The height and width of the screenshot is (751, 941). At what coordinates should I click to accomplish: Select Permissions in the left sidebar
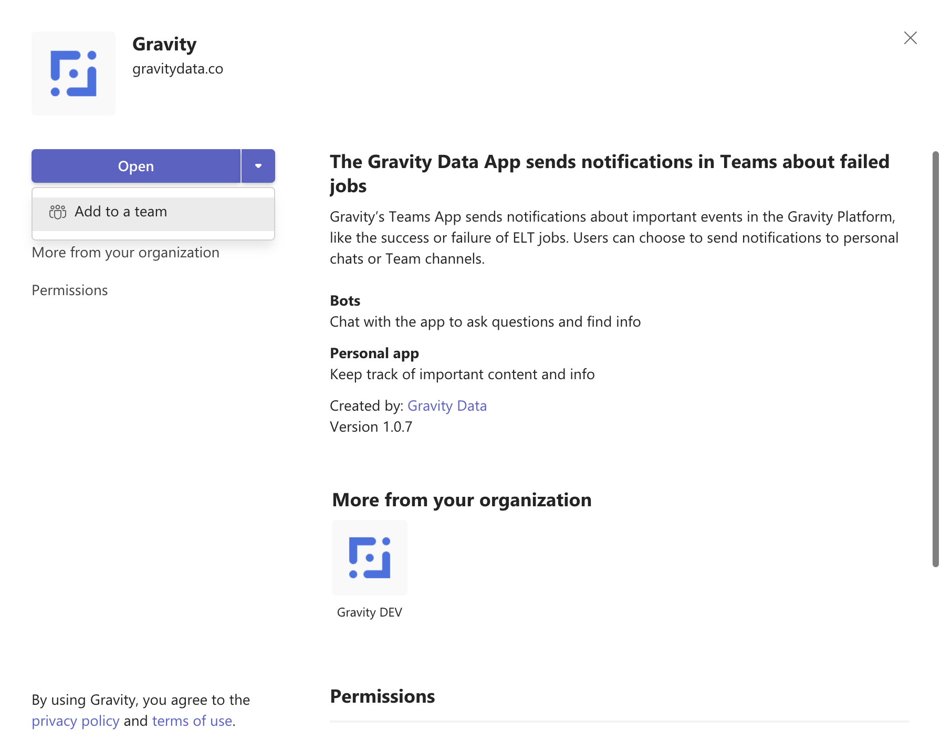(70, 290)
